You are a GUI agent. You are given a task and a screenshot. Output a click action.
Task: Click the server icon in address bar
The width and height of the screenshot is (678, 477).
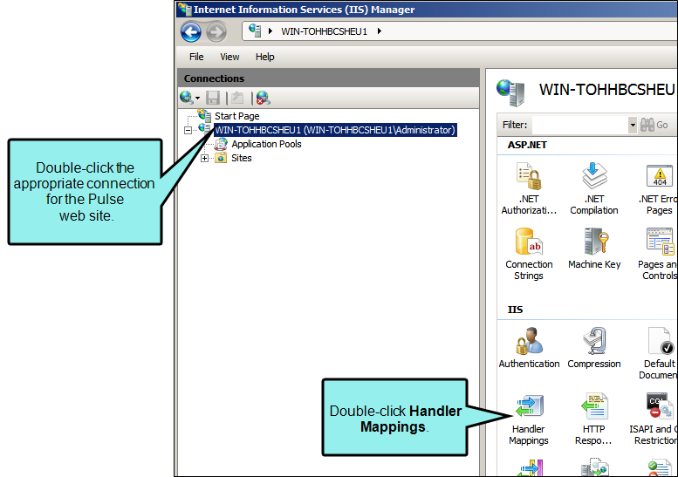click(255, 31)
